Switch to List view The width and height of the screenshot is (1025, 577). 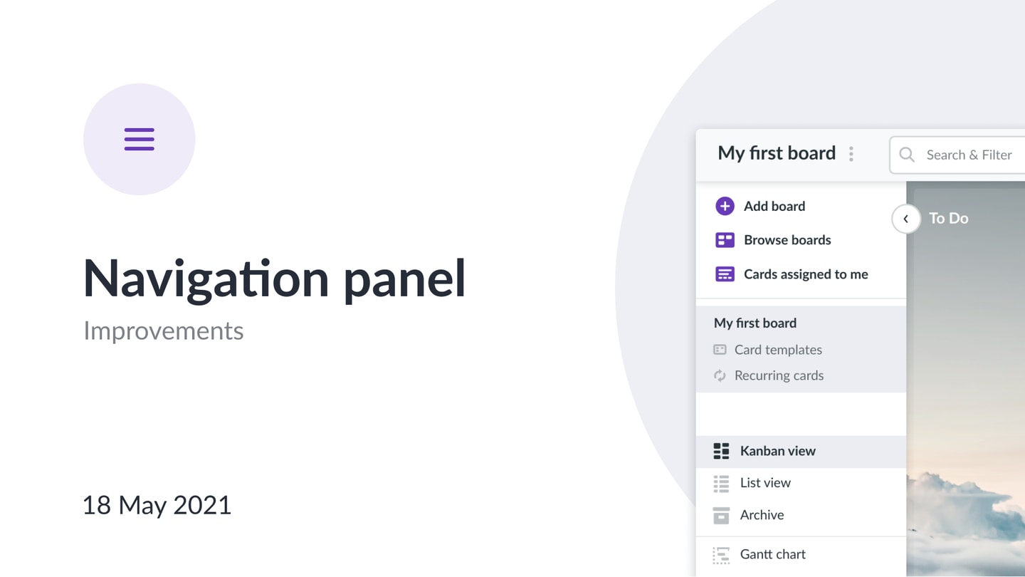[x=801, y=483]
